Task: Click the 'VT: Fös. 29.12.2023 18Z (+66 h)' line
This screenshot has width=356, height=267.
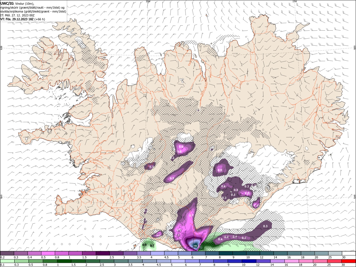Action: pyautogui.click(x=23, y=19)
